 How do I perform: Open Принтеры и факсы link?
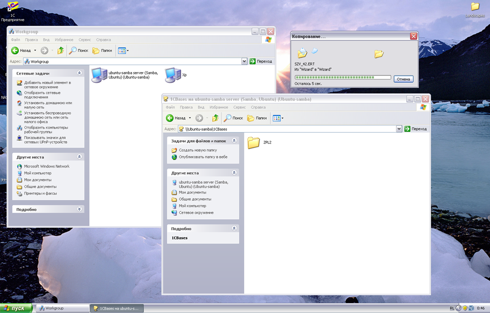[40, 193]
